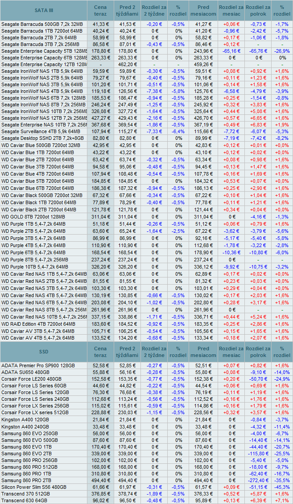Click Kingston A400 120GB
Screen dimensions: 293x504
tap(25, 420)
